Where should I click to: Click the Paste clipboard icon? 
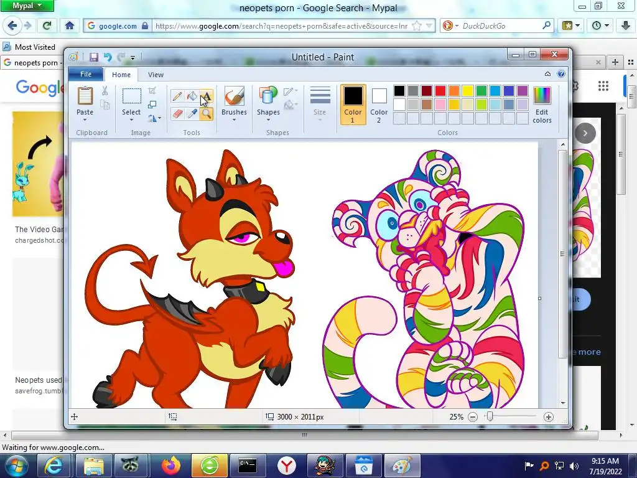click(x=85, y=96)
